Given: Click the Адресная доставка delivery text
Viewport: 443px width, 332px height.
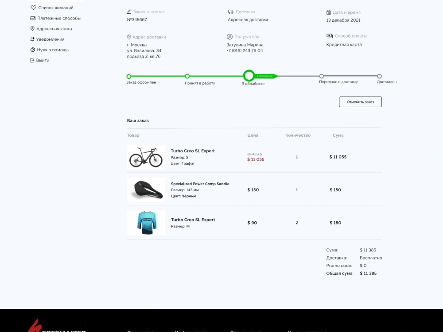Looking at the screenshot, I should 248,19.
